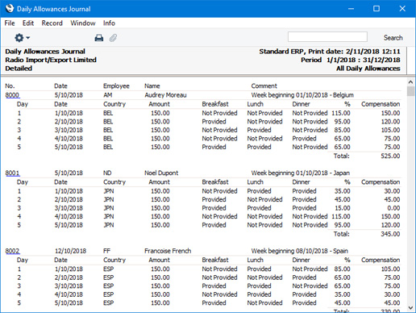Click the paperclip attachments icon

(x=113, y=38)
